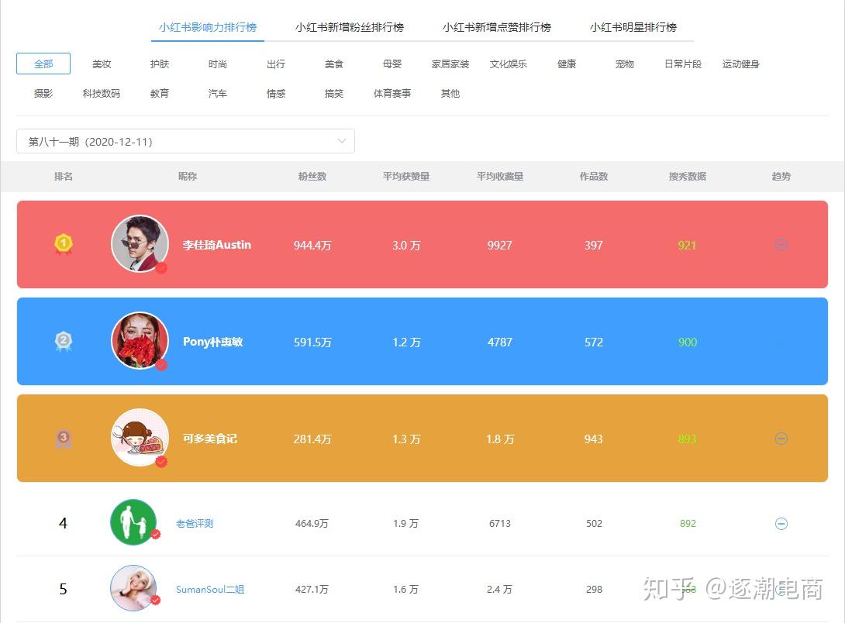Image resolution: width=845 pixels, height=623 pixels.
Task: Open SumanSoul二姐 avatar photo
Action: 133,588
